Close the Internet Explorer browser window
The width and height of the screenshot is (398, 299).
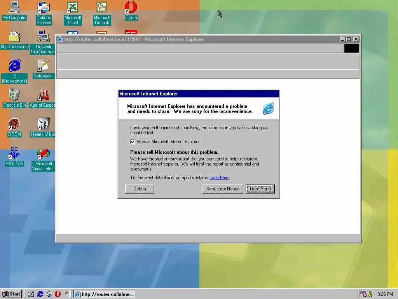click(356, 39)
